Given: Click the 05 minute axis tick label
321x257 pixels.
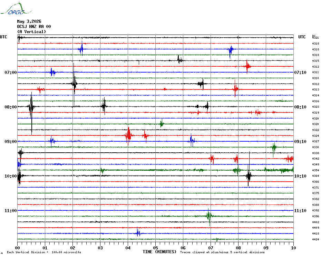Looking at the screenshot, I should click(155, 248).
